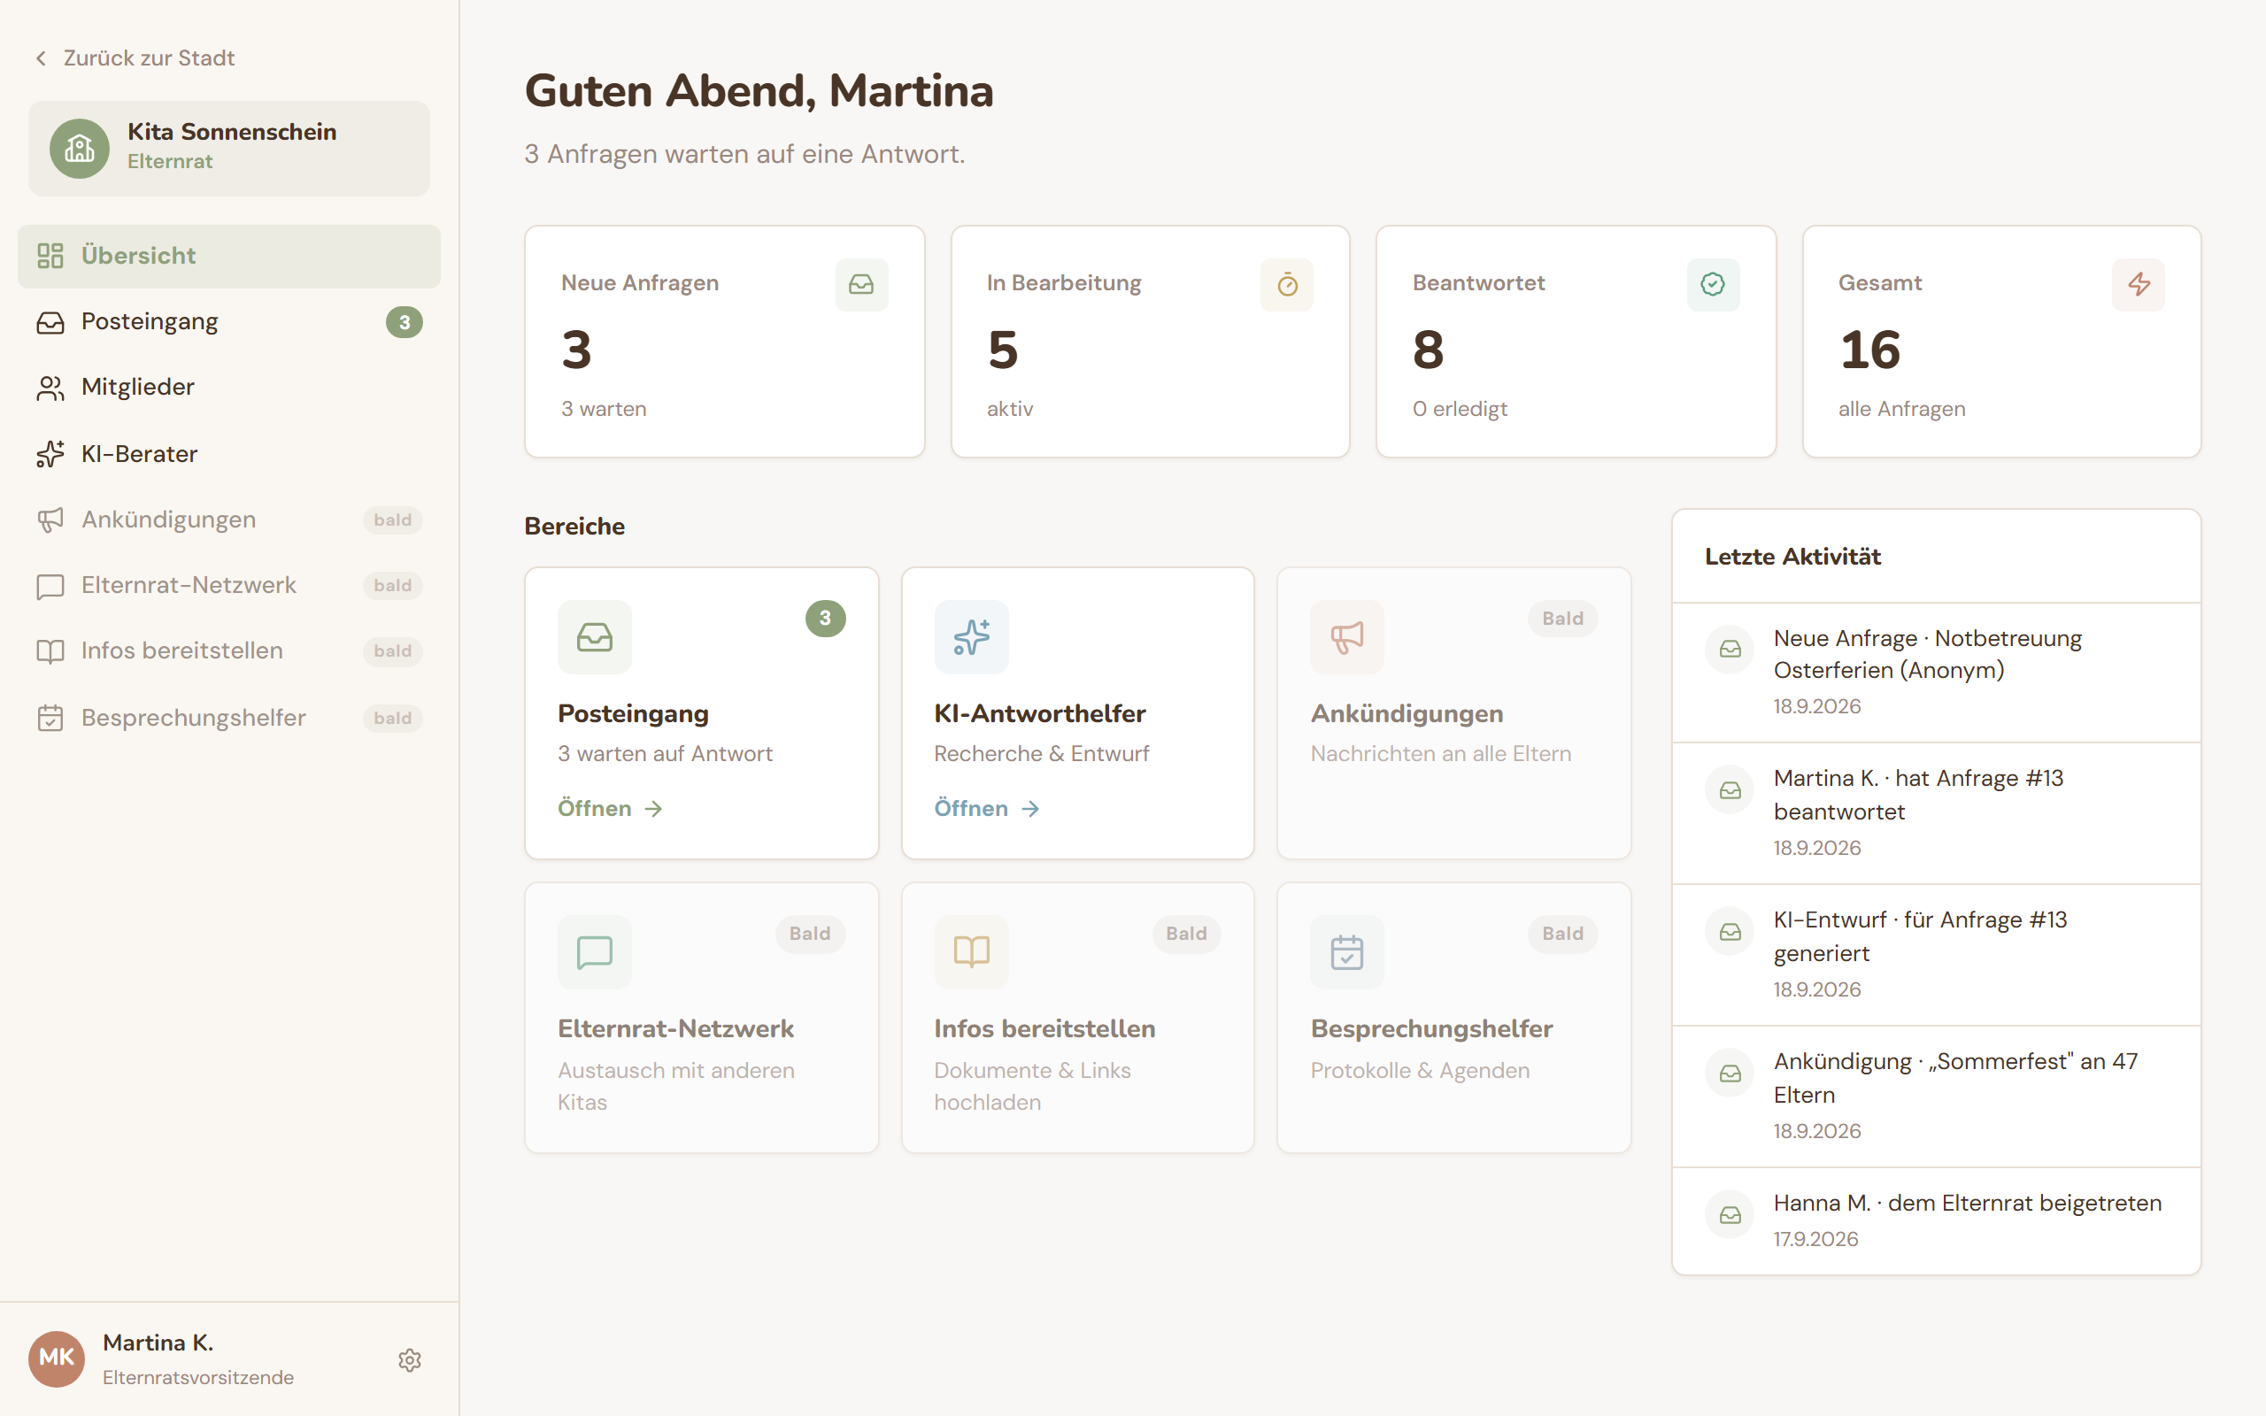Select Übersicht in the sidebar
Screen dimensions: 2266x1416
point(229,256)
